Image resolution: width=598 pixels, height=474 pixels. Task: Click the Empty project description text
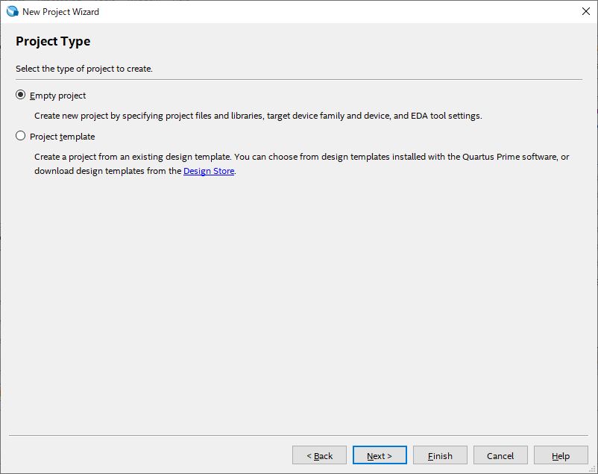(258, 116)
